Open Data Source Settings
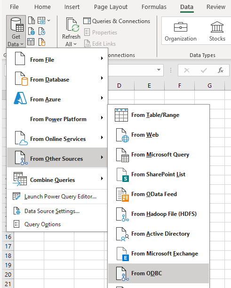231x288 pixels. pos(57,211)
